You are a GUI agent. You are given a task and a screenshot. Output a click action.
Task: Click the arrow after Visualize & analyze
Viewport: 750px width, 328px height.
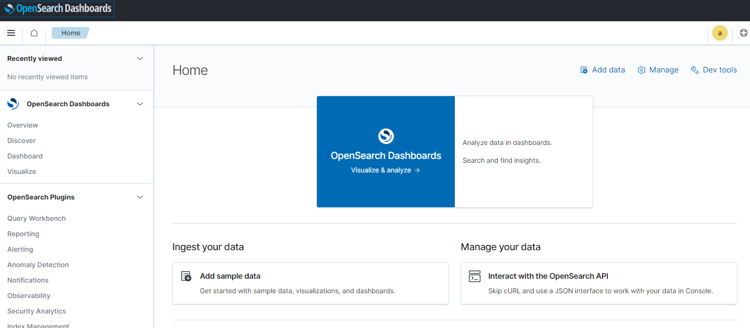tap(417, 171)
